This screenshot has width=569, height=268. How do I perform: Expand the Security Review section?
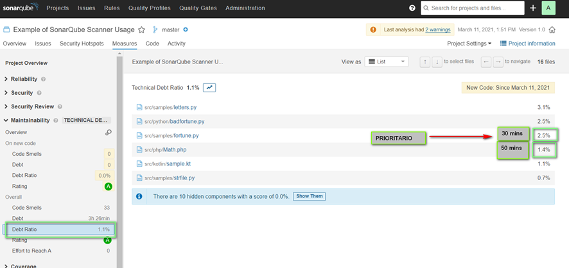(x=33, y=107)
